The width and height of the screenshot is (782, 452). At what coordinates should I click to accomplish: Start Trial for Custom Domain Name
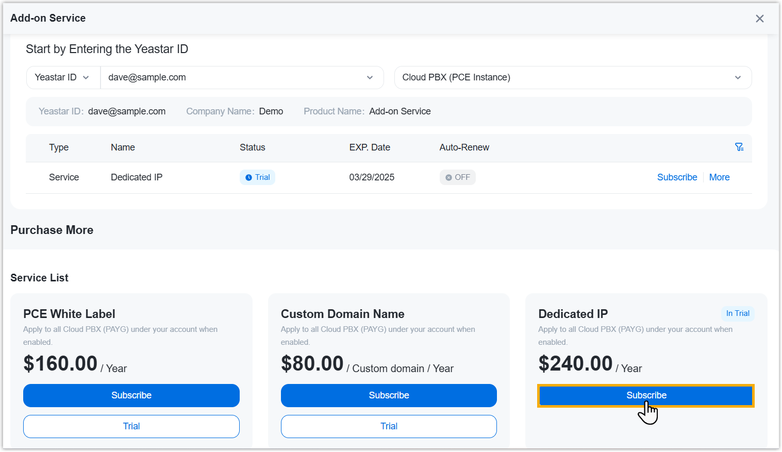click(x=389, y=426)
